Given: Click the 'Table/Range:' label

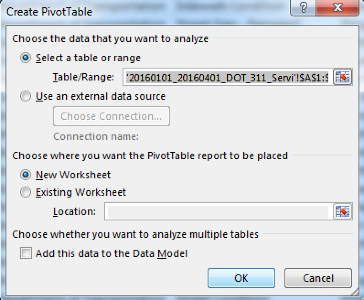Looking at the screenshot, I should click(x=83, y=77).
